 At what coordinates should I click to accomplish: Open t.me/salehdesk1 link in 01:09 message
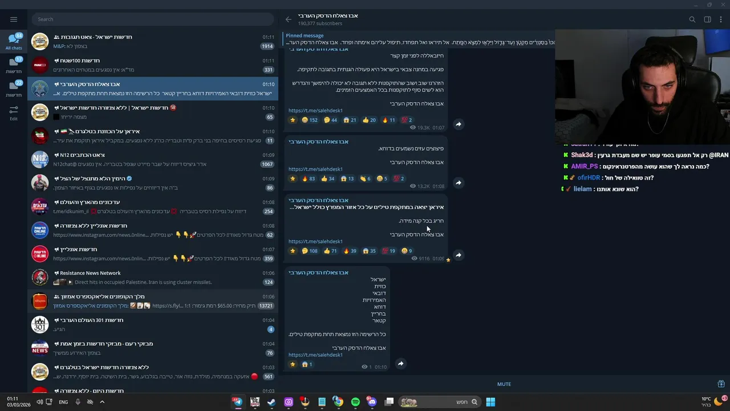(315, 241)
